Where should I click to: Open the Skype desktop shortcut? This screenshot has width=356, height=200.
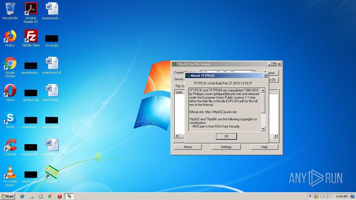click(x=10, y=120)
